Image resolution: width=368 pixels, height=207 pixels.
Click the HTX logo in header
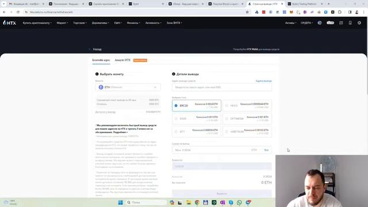pyautogui.click(x=9, y=23)
